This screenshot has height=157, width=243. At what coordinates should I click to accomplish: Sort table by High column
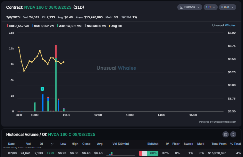pyautogui.click(x=75, y=144)
